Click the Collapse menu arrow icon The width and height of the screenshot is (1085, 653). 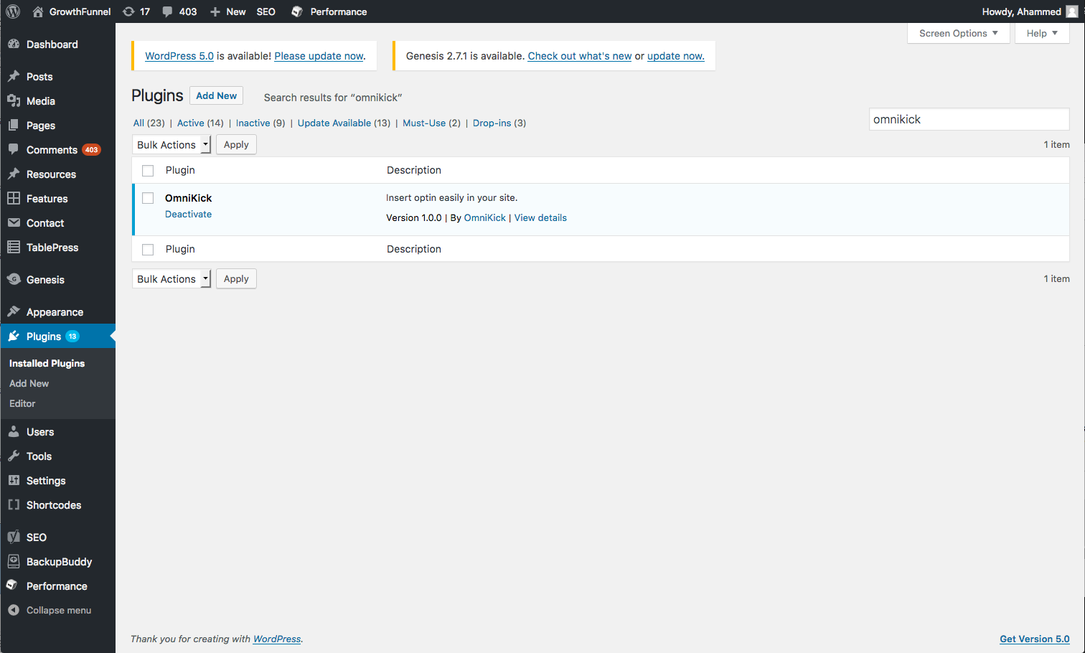pyautogui.click(x=14, y=610)
